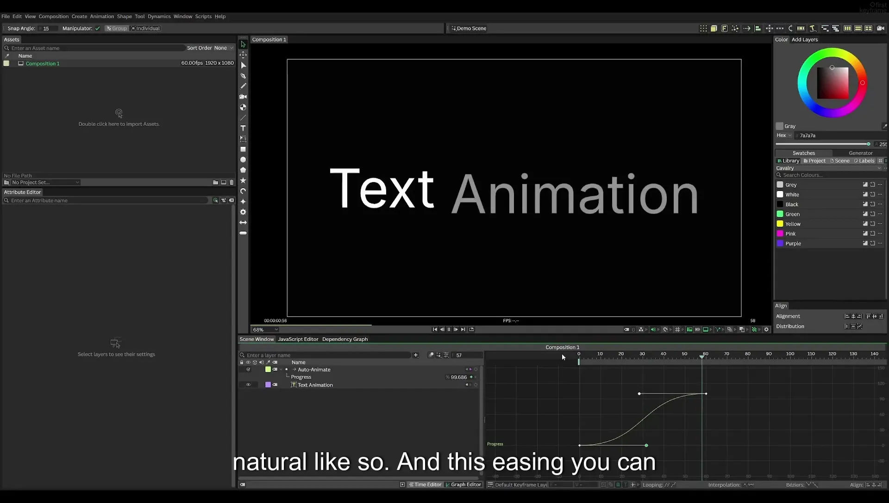Open the Hex color mode dropdown
The width and height of the screenshot is (889, 503).
coord(784,135)
